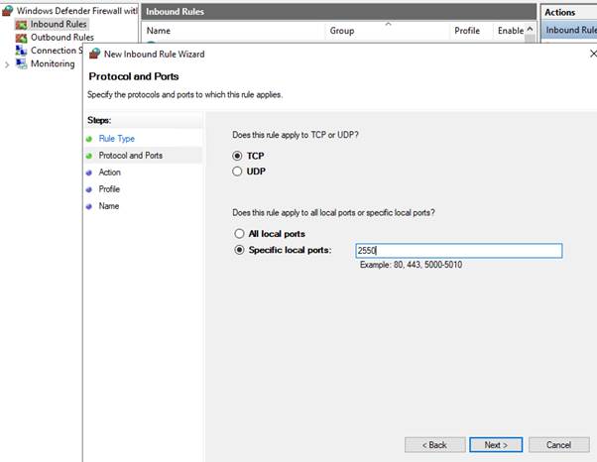
Task: Click the specific local ports text field
Action: [x=459, y=251]
